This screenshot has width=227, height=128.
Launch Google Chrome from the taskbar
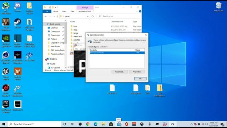coord(88,124)
